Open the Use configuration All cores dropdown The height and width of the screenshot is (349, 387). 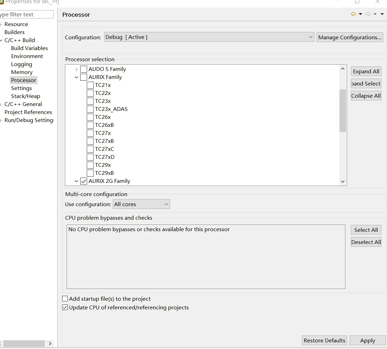pos(141,204)
